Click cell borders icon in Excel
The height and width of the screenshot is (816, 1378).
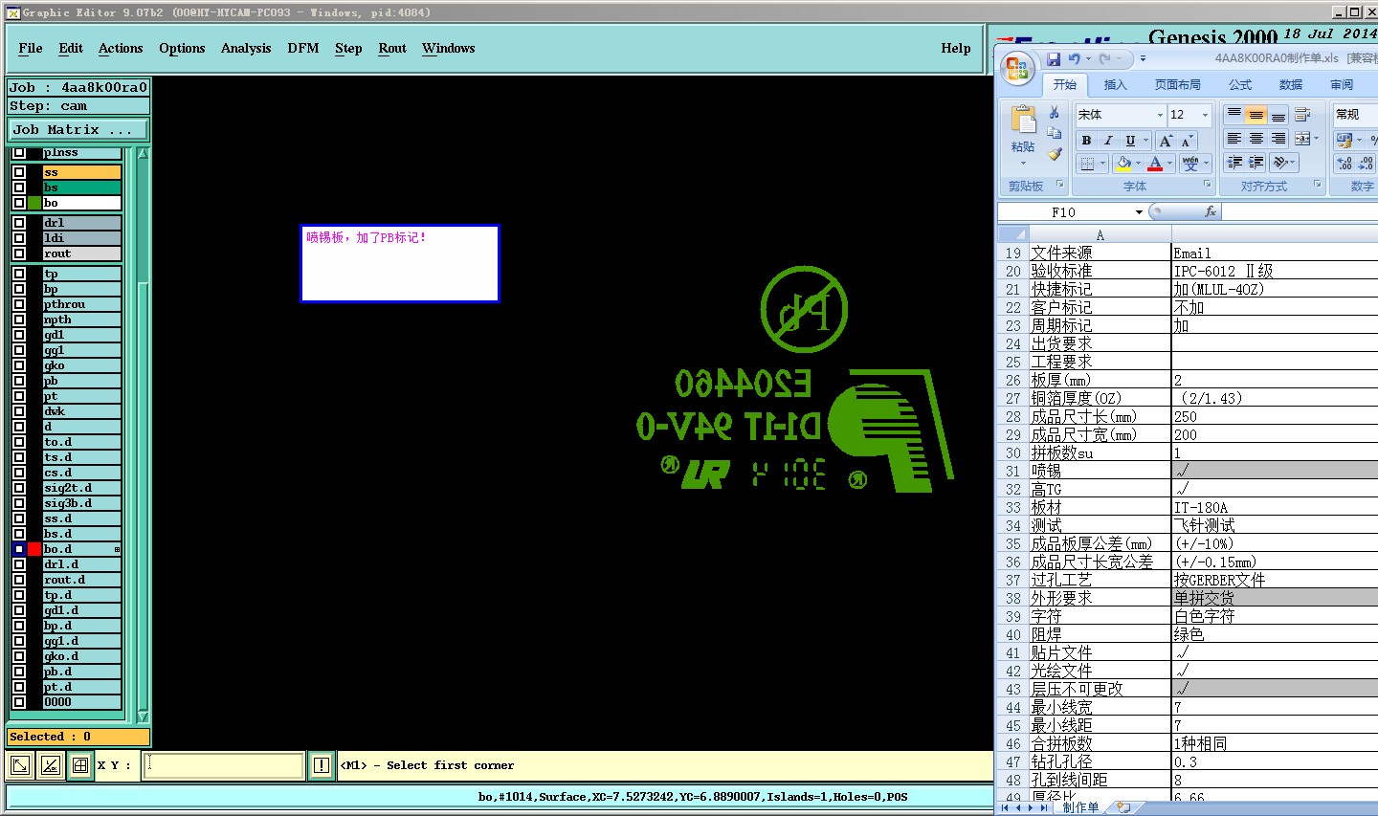point(1087,164)
